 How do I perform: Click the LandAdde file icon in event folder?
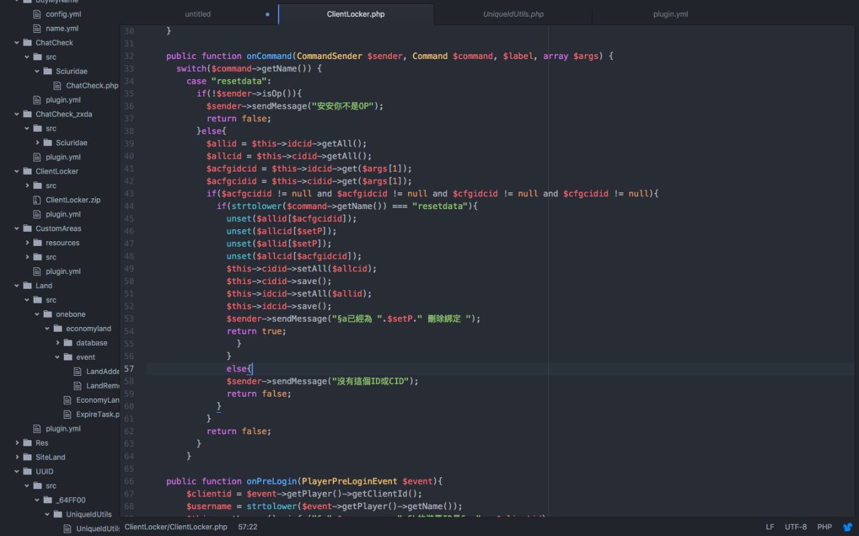click(78, 371)
